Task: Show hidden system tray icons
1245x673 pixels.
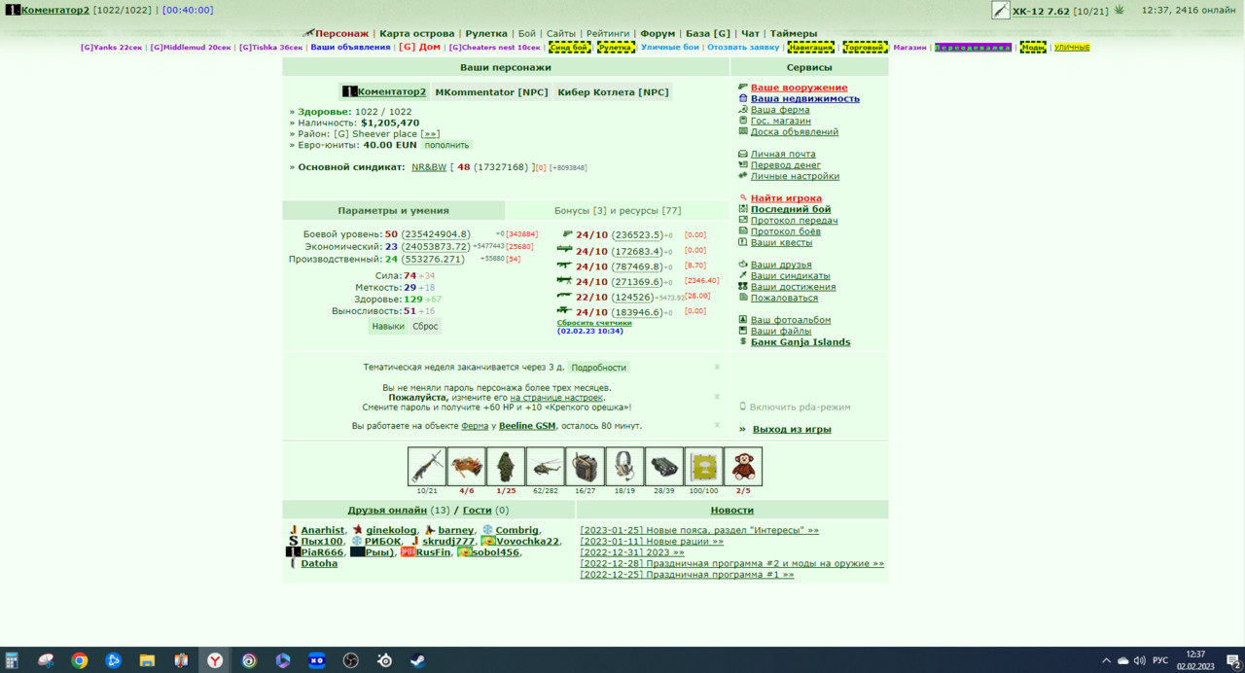Action: [x=1106, y=660]
